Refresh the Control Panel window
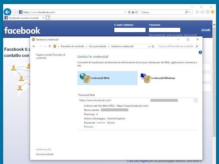Viewport: 219px width, 164px height. pos(153,46)
